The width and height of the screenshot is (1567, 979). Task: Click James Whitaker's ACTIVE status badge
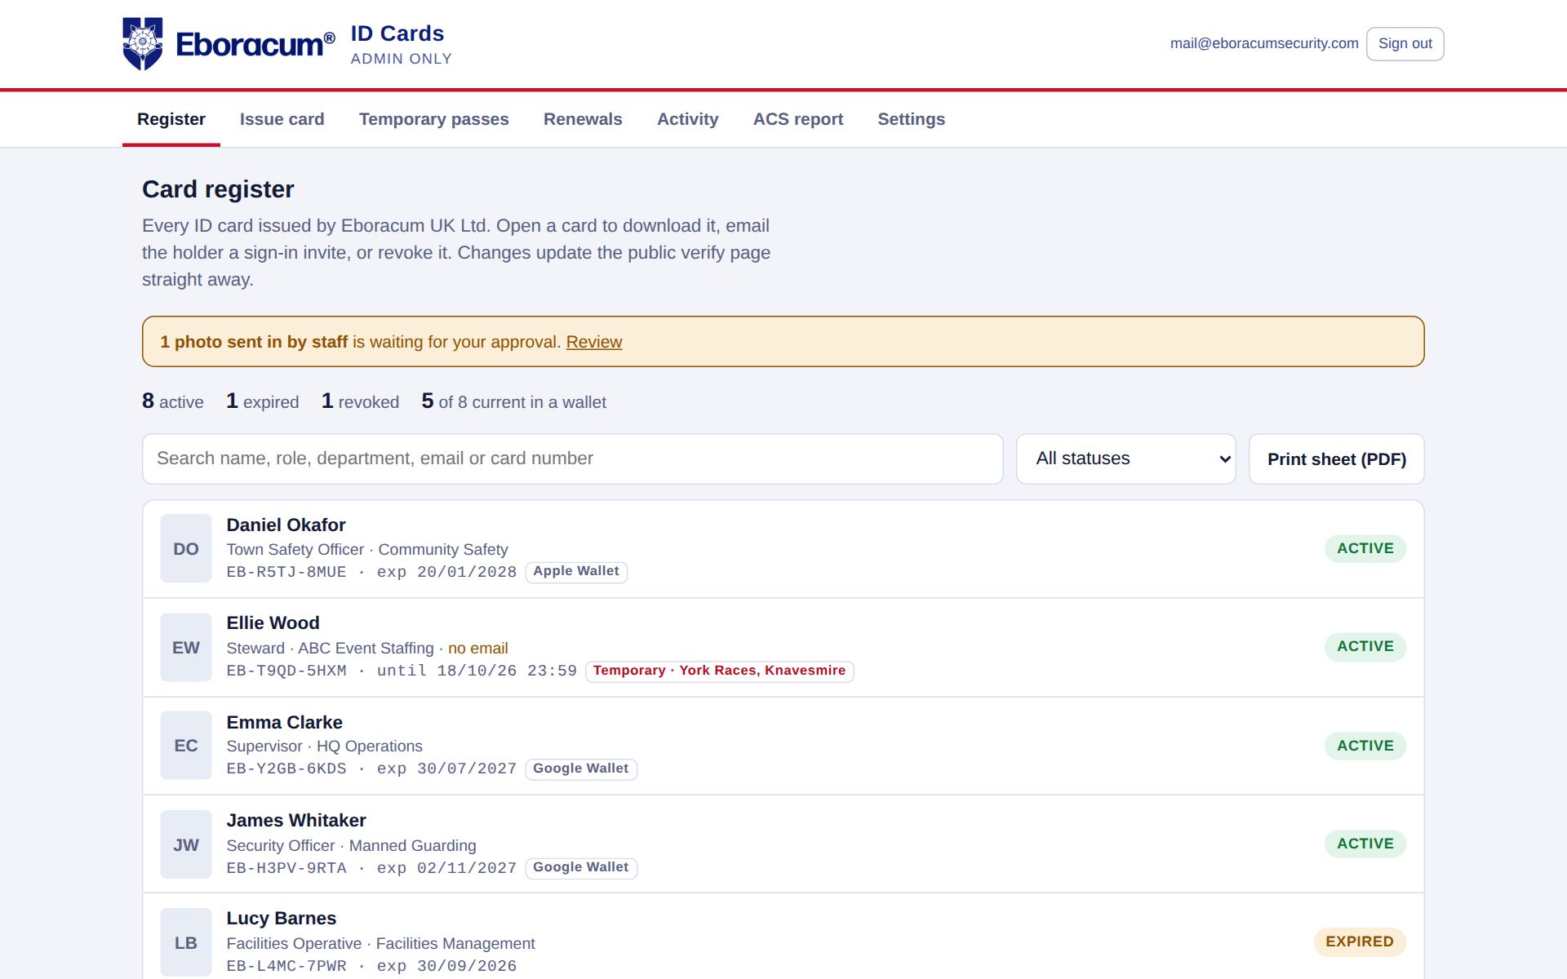[x=1365, y=844]
